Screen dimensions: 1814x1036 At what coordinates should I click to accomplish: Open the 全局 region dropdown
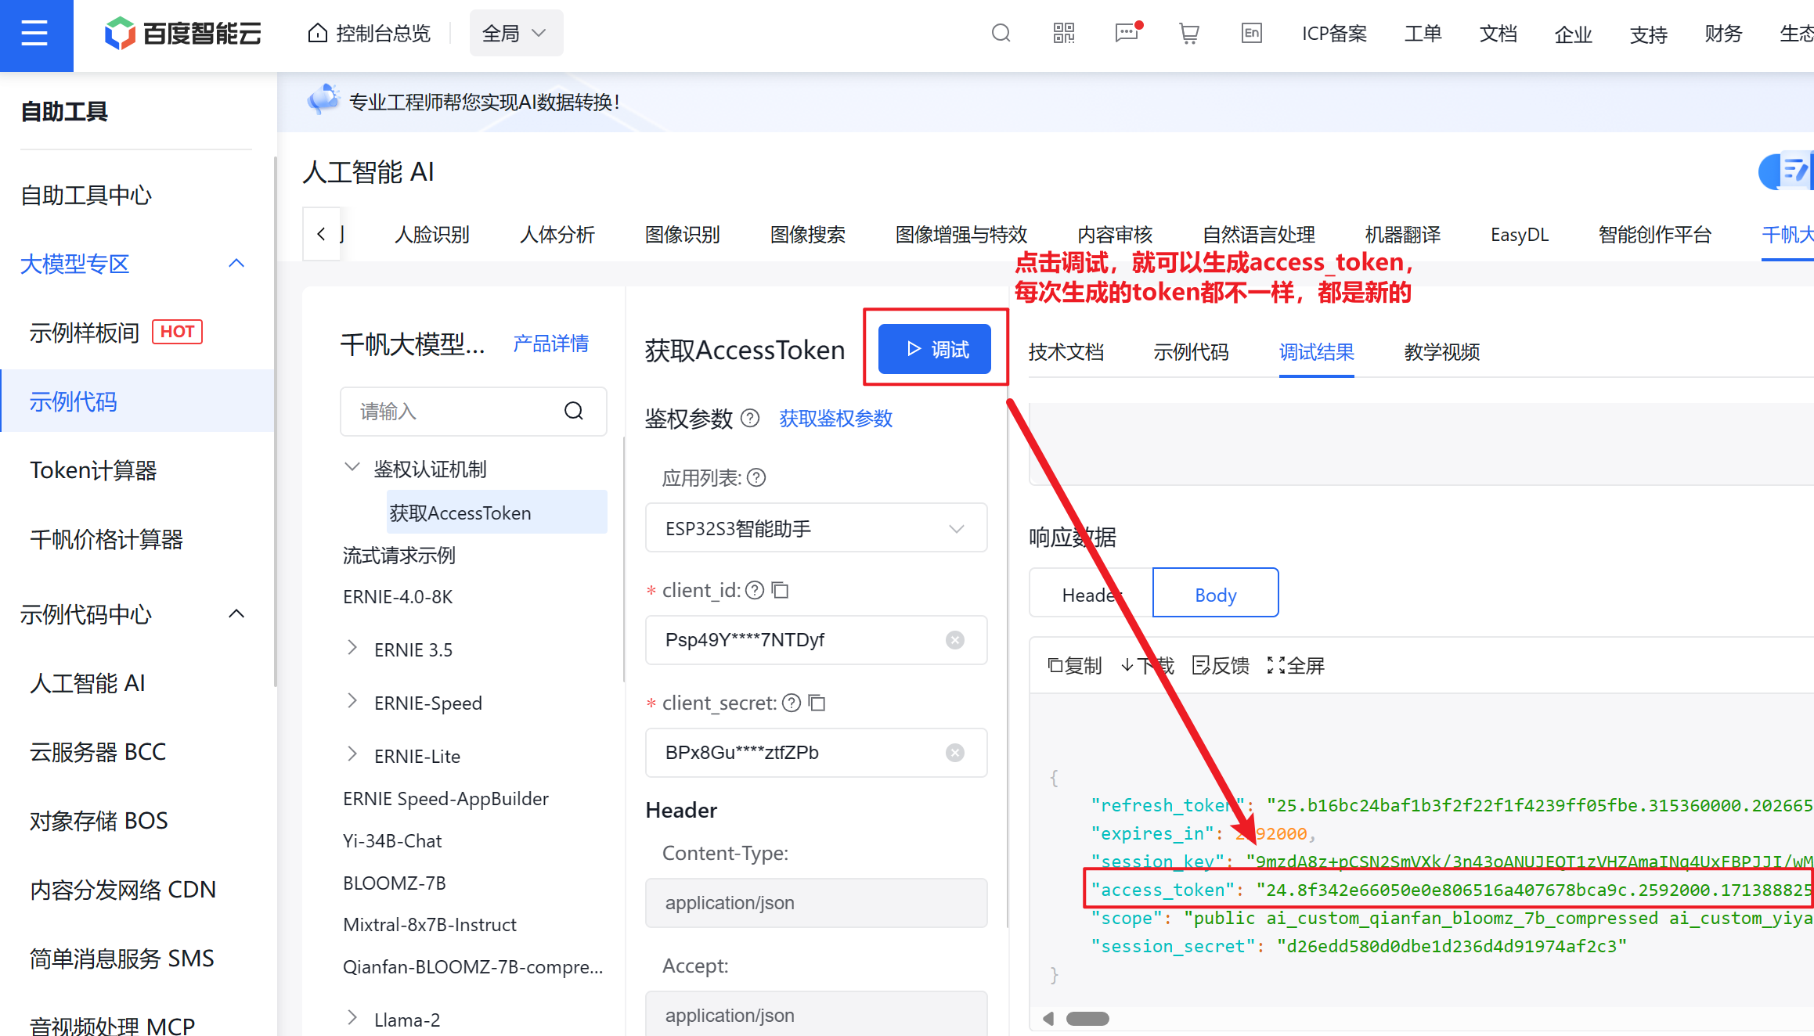[x=516, y=34]
